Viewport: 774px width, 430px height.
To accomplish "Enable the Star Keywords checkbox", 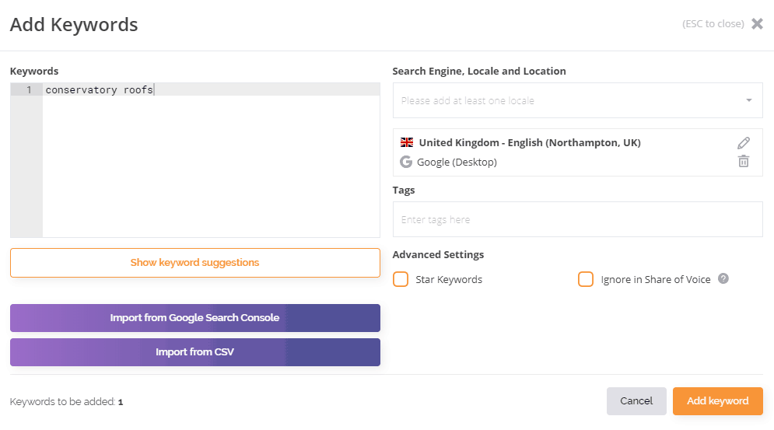I will [401, 279].
